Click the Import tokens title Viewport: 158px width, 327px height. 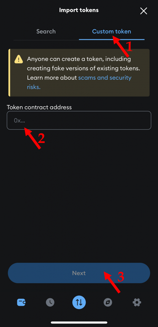click(x=79, y=10)
